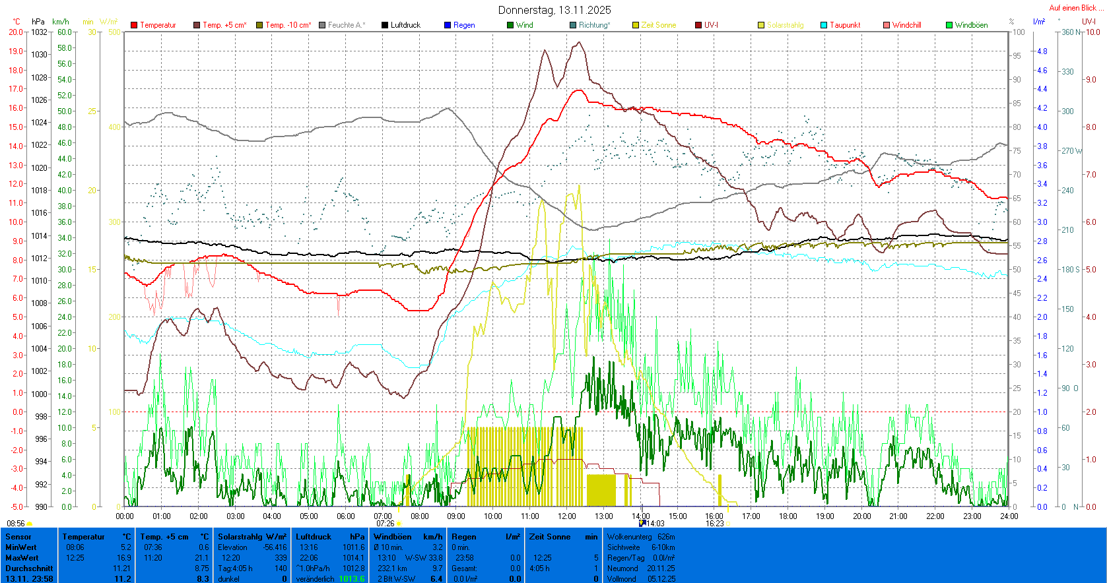Click the sunset marker at 16:23

tap(728, 523)
